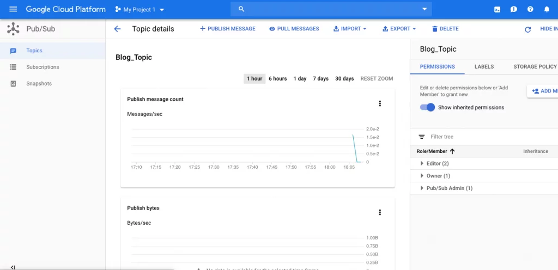Collapse the sidebar with bottom arrow

tap(13, 267)
